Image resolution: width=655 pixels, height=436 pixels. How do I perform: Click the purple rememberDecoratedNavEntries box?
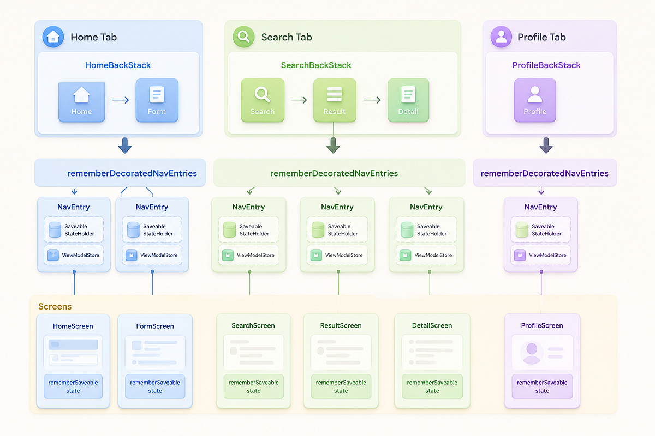tap(545, 173)
